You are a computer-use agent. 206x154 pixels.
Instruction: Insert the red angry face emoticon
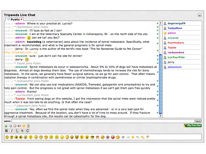[113, 137]
